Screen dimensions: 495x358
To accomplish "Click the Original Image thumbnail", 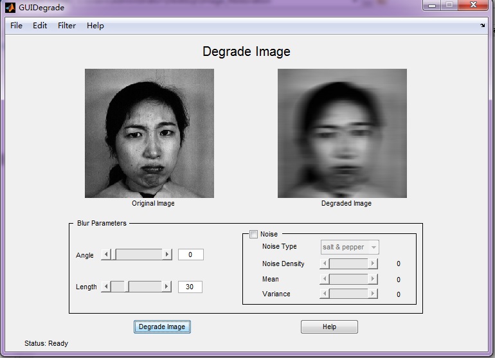I will pyautogui.click(x=149, y=133).
